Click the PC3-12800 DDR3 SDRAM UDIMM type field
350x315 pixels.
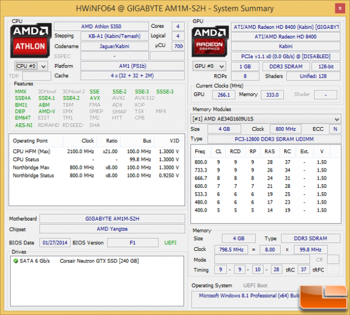click(274, 139)
